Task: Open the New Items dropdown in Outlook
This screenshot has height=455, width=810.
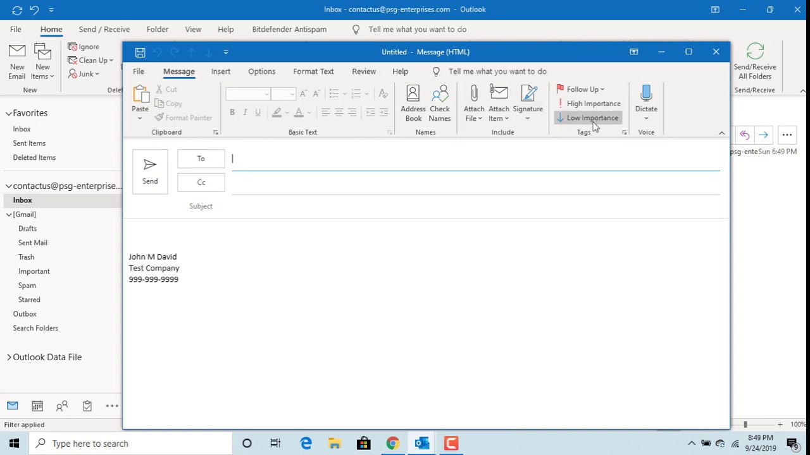Action: coord(42,62)
